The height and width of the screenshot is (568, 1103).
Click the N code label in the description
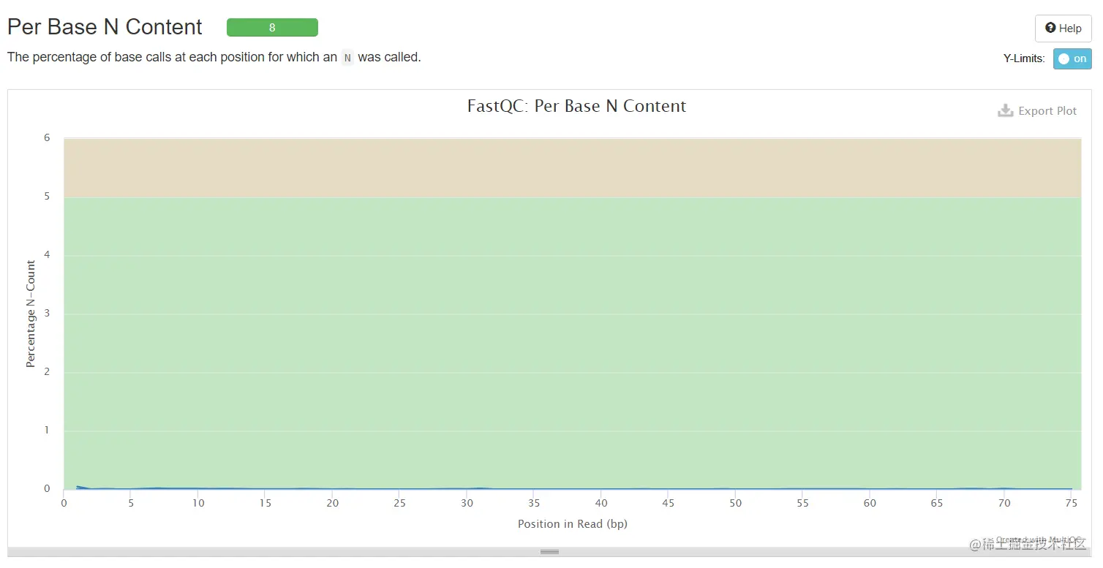347,58
